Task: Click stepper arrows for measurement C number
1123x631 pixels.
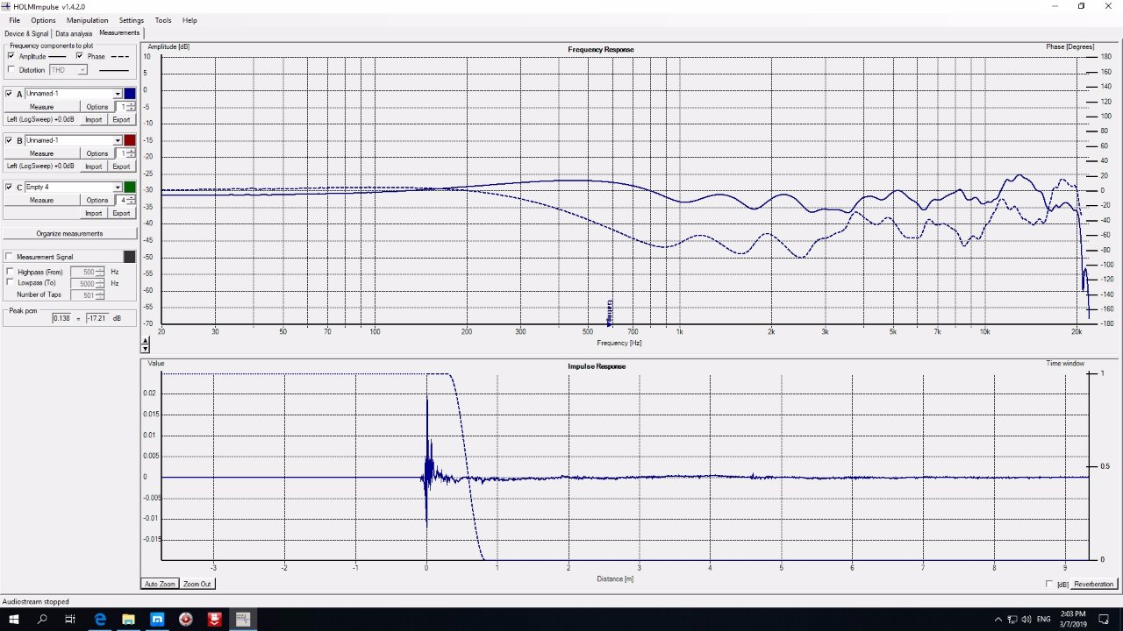Action: click(131, 200)
